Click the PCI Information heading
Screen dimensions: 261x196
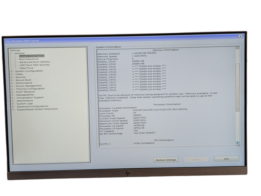(164, 140)
